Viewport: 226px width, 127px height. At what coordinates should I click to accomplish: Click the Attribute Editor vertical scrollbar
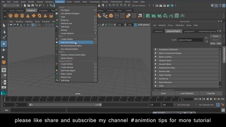point(220,67)
